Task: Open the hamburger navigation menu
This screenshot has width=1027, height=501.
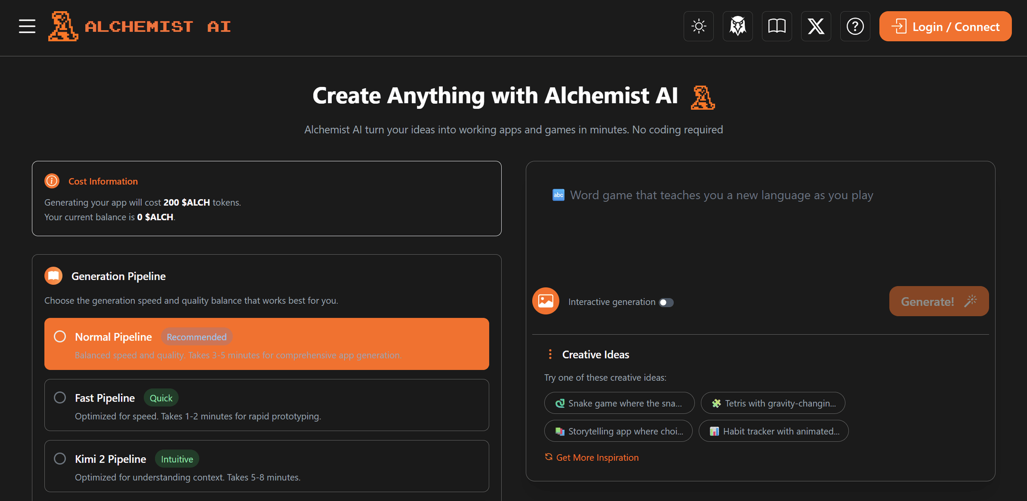Action: click(27, 26)
